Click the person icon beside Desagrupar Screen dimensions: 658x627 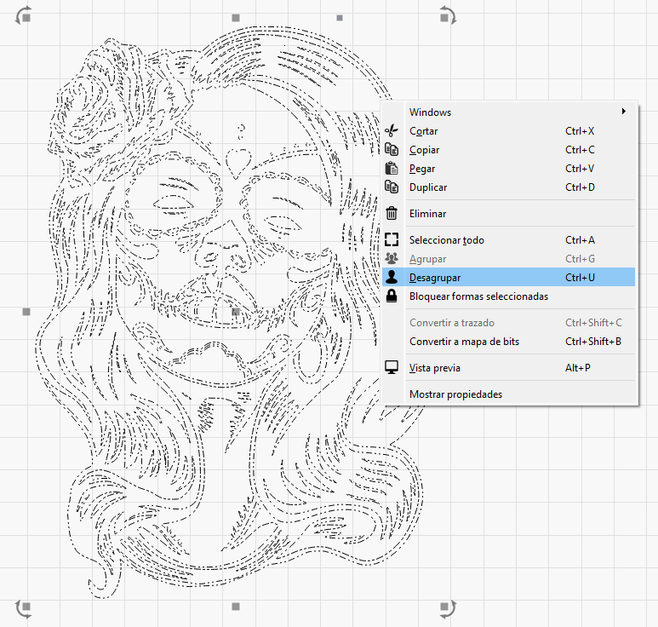click(x=392, y=278)
